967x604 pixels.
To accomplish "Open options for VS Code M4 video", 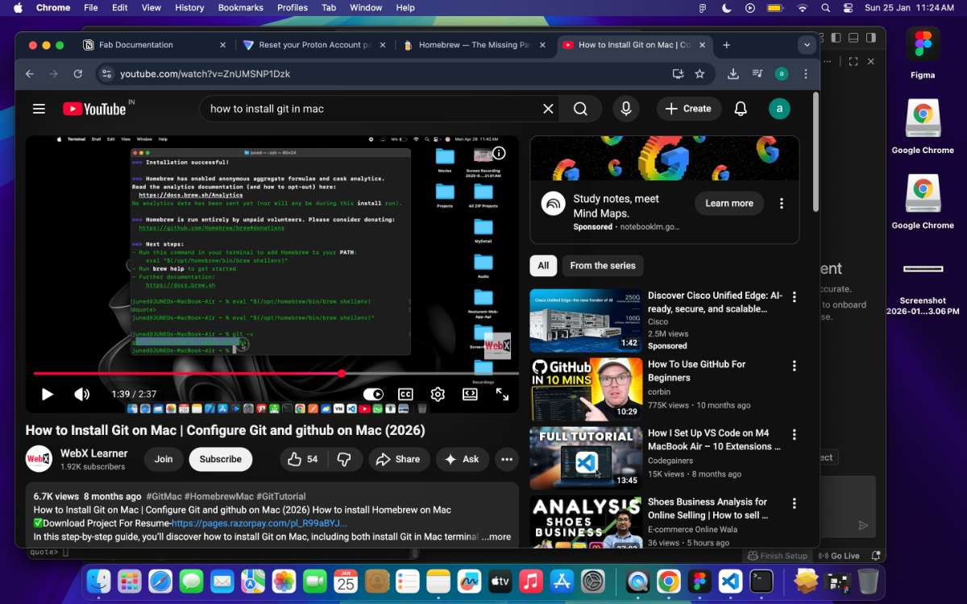I will (x=795, y=434).
